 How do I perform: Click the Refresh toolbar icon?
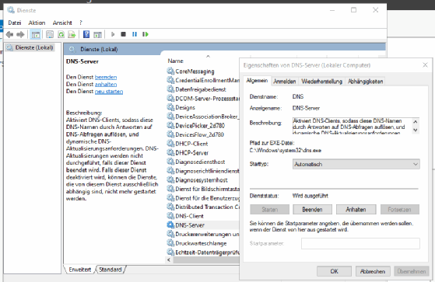click(x=61, y=34)
